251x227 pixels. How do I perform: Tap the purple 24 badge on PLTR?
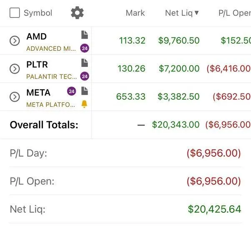pos(85,76)
